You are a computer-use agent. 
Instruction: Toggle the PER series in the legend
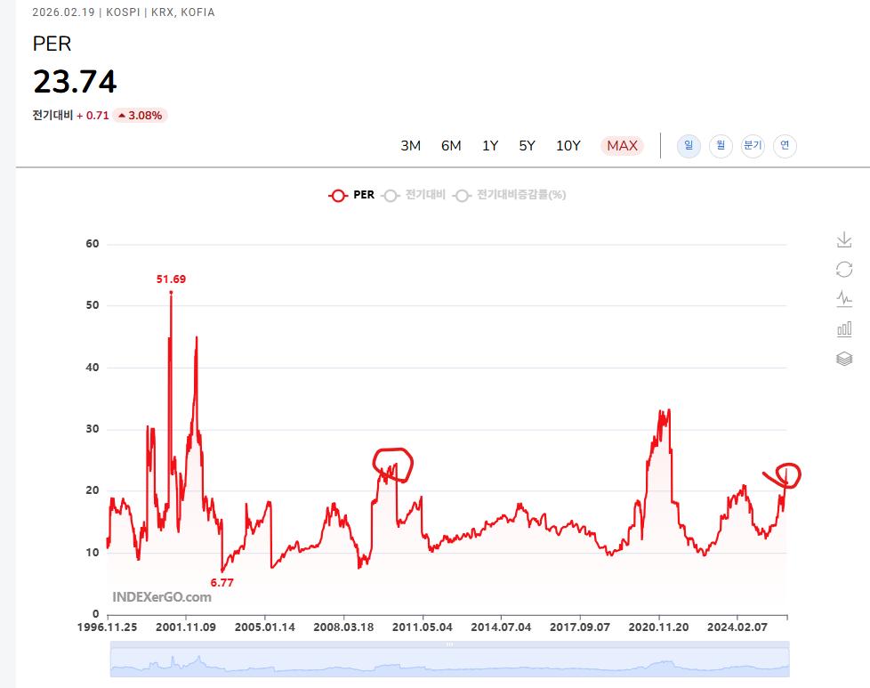click(352, 195)
